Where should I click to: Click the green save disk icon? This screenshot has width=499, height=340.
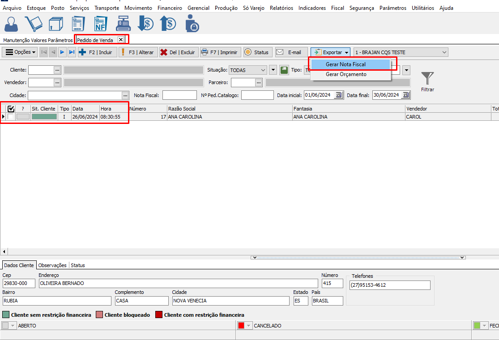pyautogui.click(x=284, y=70)
